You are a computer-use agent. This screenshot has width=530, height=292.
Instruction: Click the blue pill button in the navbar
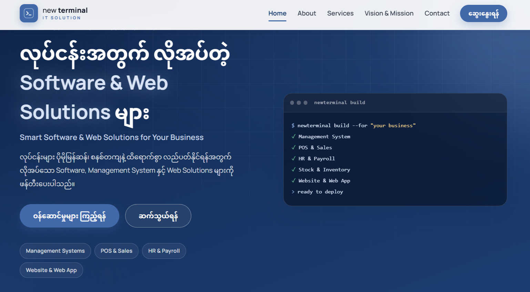(x=483, y=13)
